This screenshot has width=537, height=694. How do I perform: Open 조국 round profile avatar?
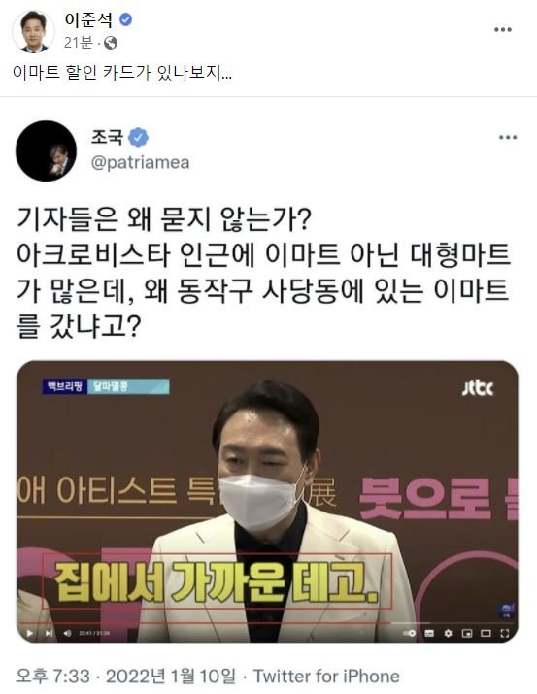(x=46, y=150)
